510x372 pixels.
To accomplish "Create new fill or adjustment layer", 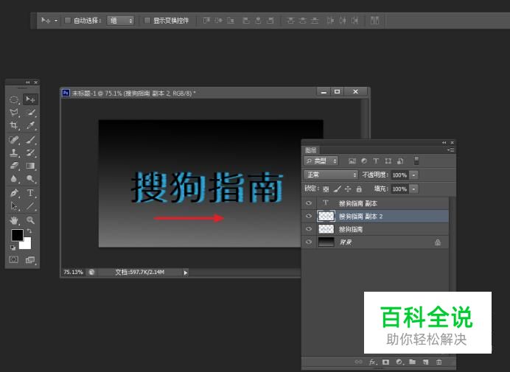I will pyautogui.click(x=399, y=362).
